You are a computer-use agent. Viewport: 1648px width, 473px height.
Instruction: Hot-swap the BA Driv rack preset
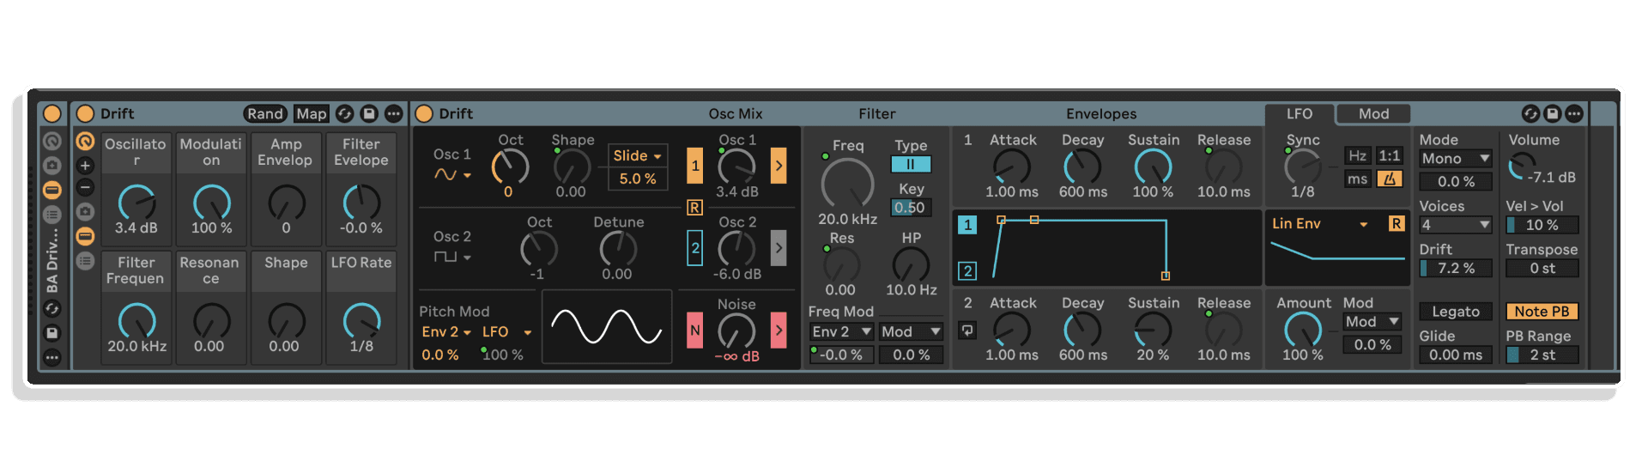coord(52,308)
